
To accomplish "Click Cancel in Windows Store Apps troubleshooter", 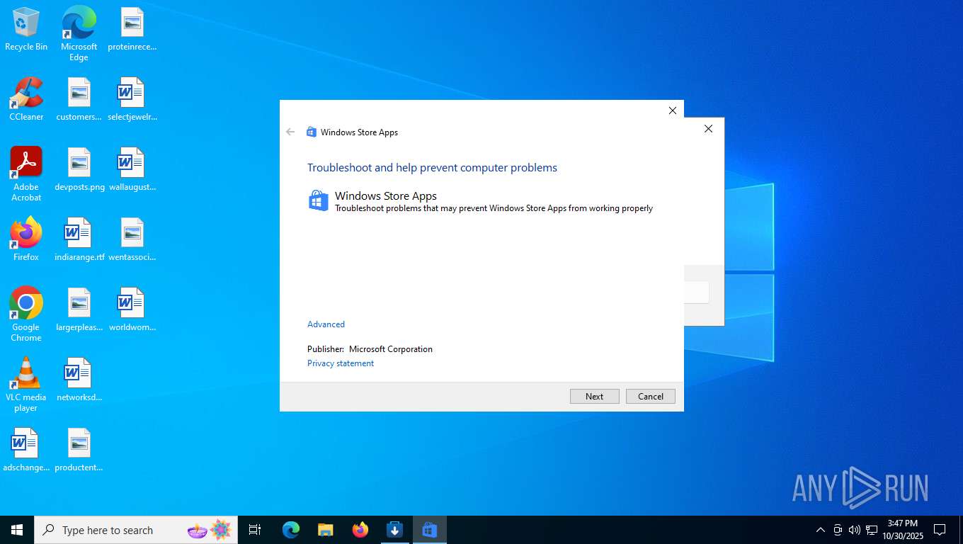I will (x=650, y=396).
